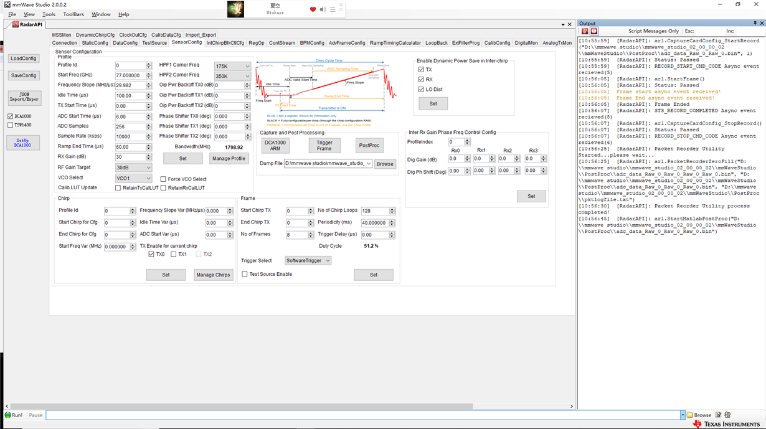Switch to the StaticConfig tab

pos(95,43)
